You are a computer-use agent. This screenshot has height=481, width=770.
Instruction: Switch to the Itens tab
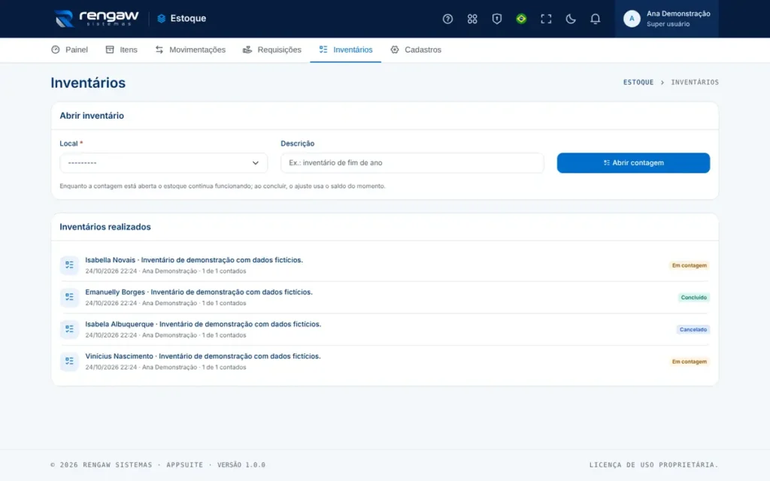pyautogui.click(x=121, y=50)
